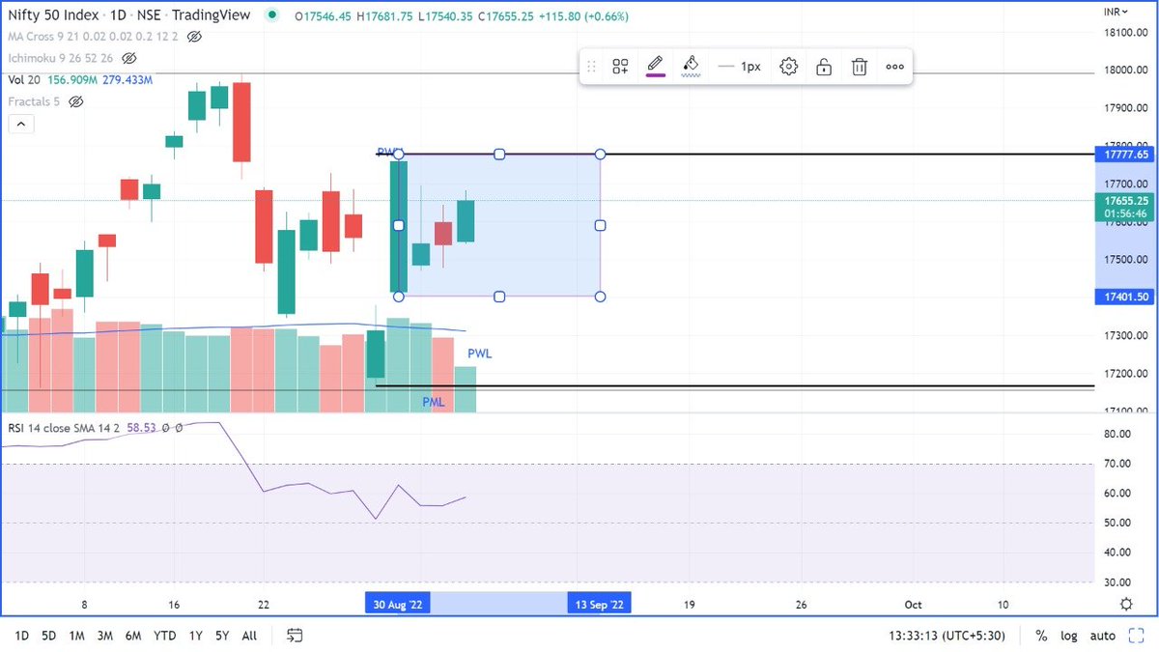Set range to 5D
The height and width of the screenshot is (652, 1159).
[48, 636]
